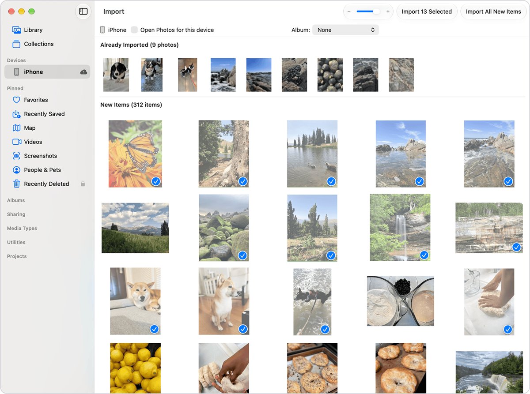Deselect the hands kneading dough photo checkmark
The image size is (530, 394).
tap(508, 329)
